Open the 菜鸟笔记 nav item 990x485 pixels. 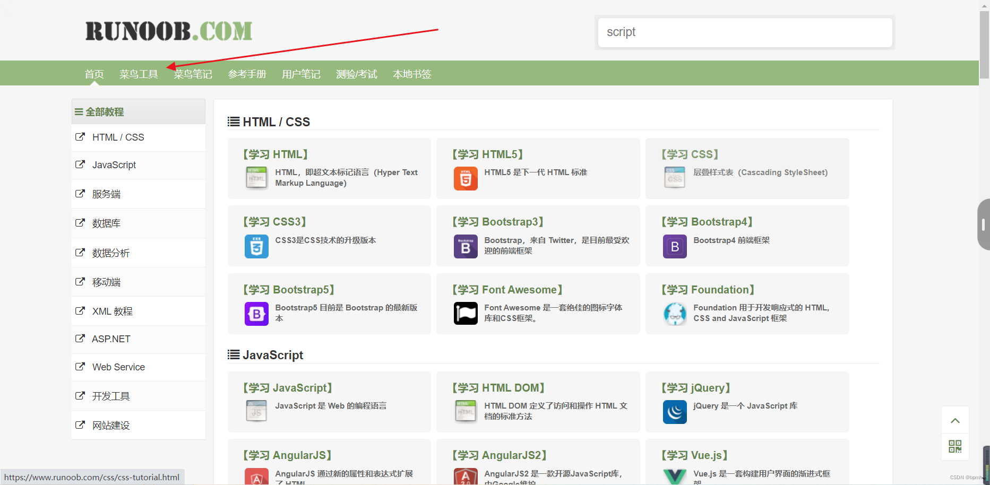point(193,74)
